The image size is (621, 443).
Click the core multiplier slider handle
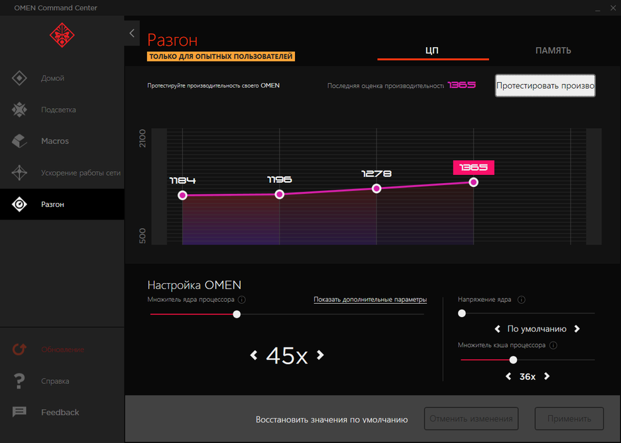tap(237, 314)
